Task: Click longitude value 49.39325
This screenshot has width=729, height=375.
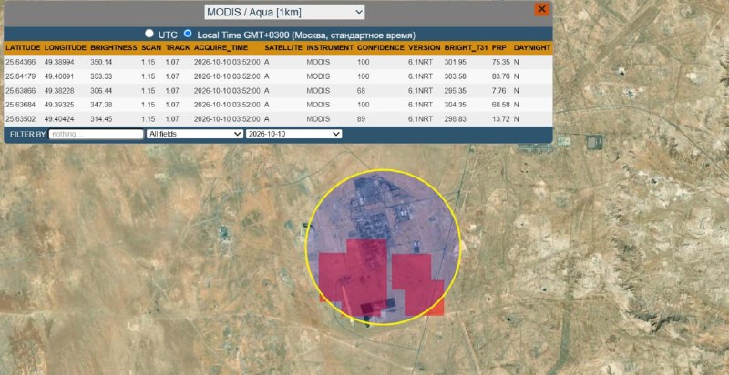Action: click(59, 105)
